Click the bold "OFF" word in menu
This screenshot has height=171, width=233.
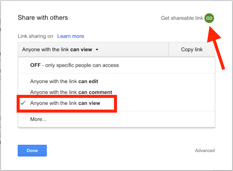pyautogui.click(x=36, y=65)
